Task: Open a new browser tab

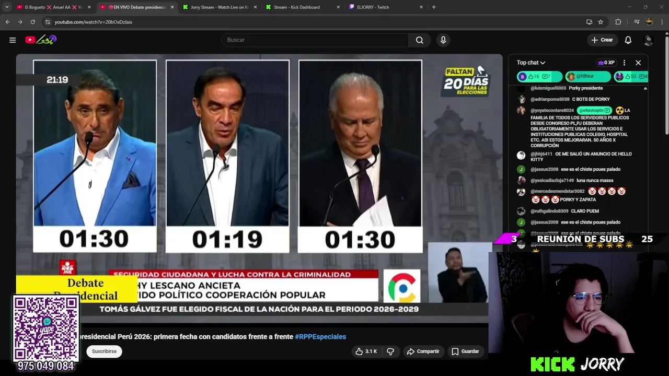Action: click(434, 7)
